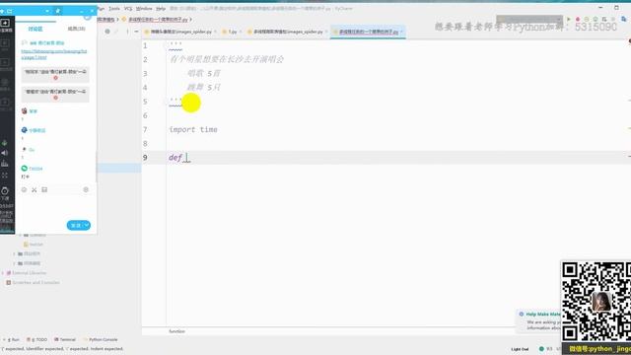Click the top share-screen icon in dark sidebar
This screenshot has height=355, width=631.
point(5,23)
